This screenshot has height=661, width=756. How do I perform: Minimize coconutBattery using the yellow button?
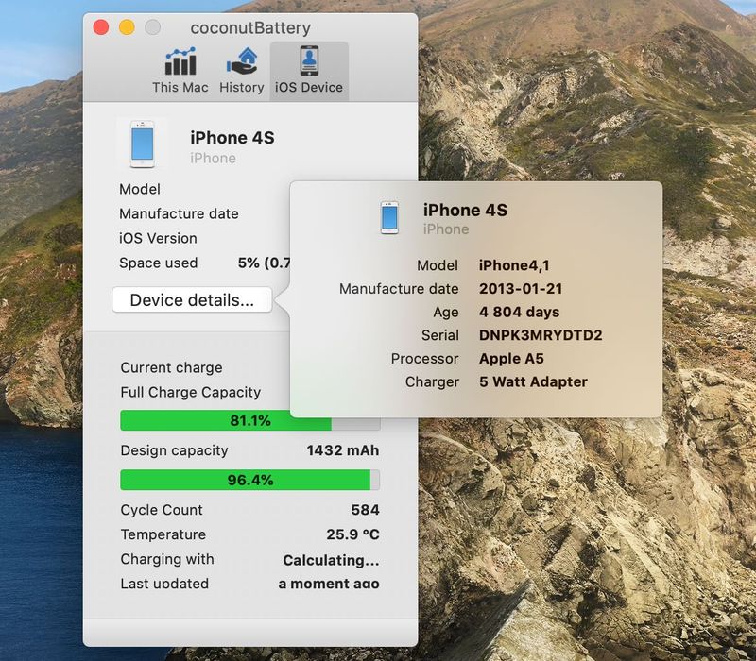tap(127, 27)
